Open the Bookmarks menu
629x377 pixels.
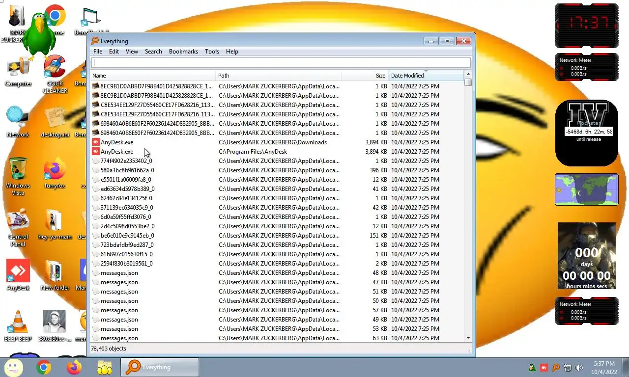[183, 51]
